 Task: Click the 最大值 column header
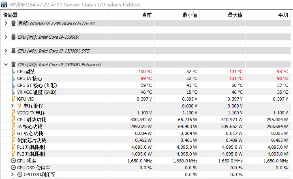pos(222,15)
